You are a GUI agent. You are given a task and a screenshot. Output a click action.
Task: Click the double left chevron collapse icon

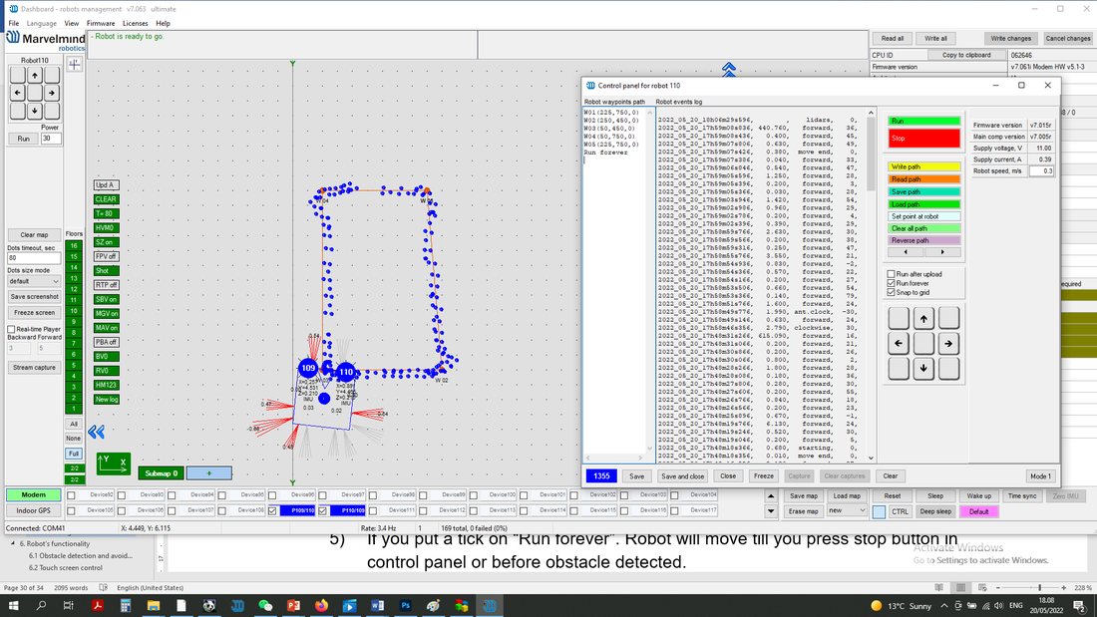click(96, 432)
